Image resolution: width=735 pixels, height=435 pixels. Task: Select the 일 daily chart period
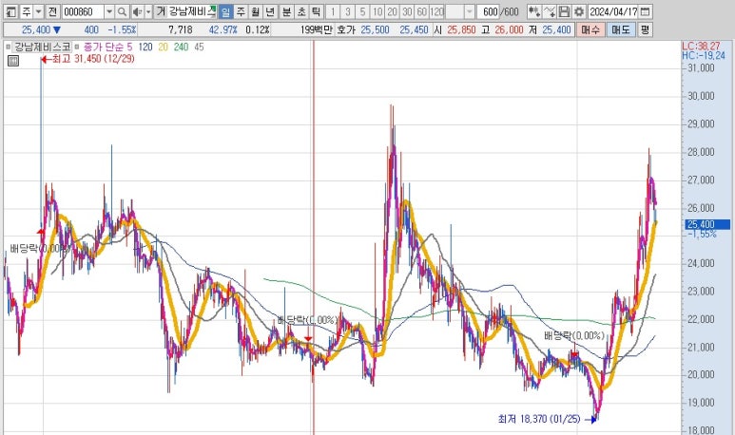[x=226, y=11]
